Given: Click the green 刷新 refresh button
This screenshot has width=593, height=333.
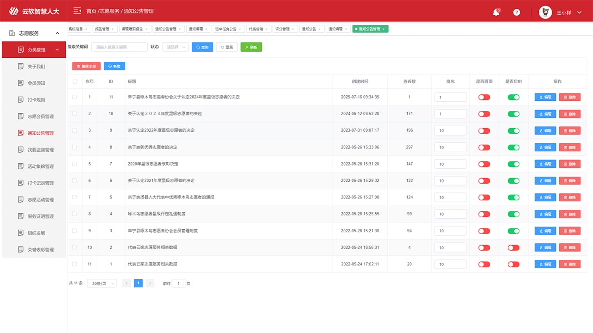Looking at the screenshot, I should tap(251, 47).
